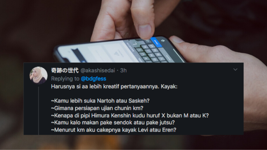Tap the blue search key on phone keyboard
The image size is (267, 150).
pos(156,42)
